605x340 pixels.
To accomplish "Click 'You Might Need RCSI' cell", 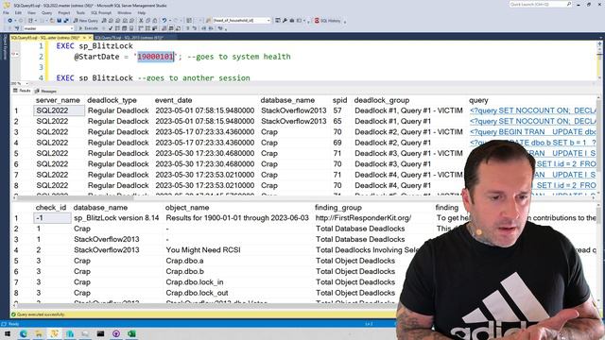I will [203, 249].
